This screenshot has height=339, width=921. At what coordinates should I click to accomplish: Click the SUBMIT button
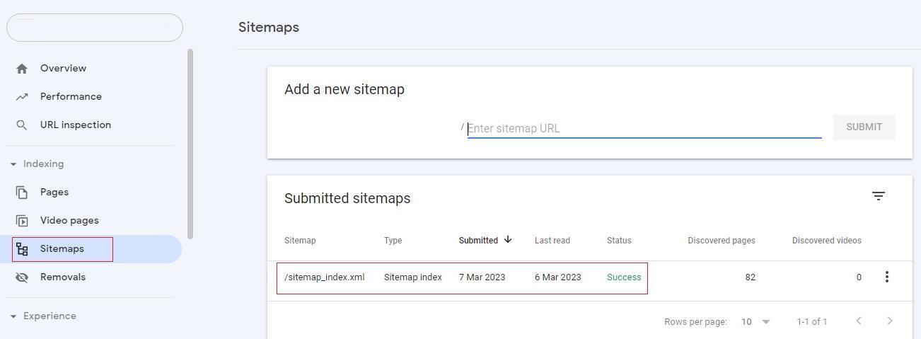864,127
